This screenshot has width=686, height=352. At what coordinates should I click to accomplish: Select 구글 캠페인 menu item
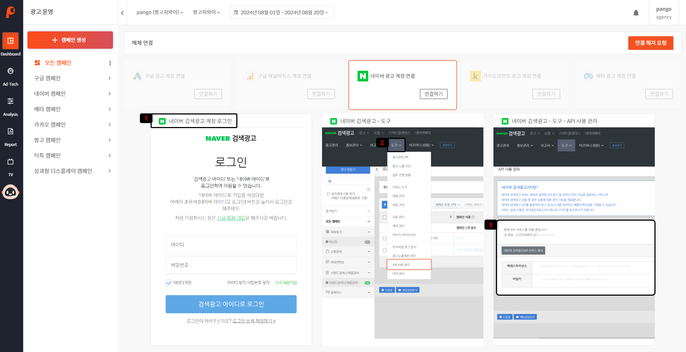click(x=47, y=78)
